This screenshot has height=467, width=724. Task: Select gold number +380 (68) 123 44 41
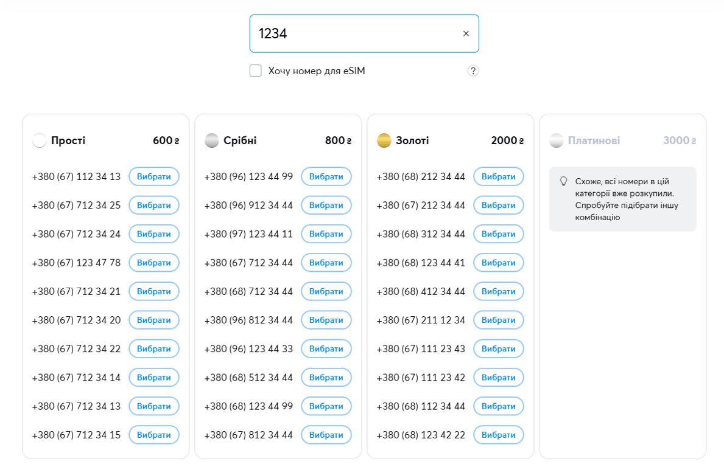pyautogui.click(x=499, y=263)
